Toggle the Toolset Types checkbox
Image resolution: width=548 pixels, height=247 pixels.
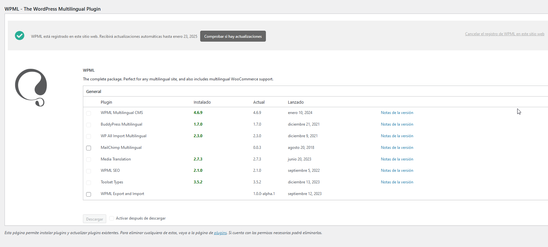[x=88, y=182]
